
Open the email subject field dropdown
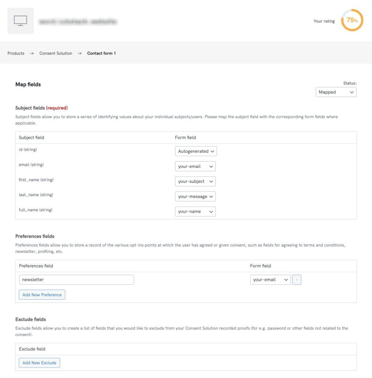(x=195, y=166)
